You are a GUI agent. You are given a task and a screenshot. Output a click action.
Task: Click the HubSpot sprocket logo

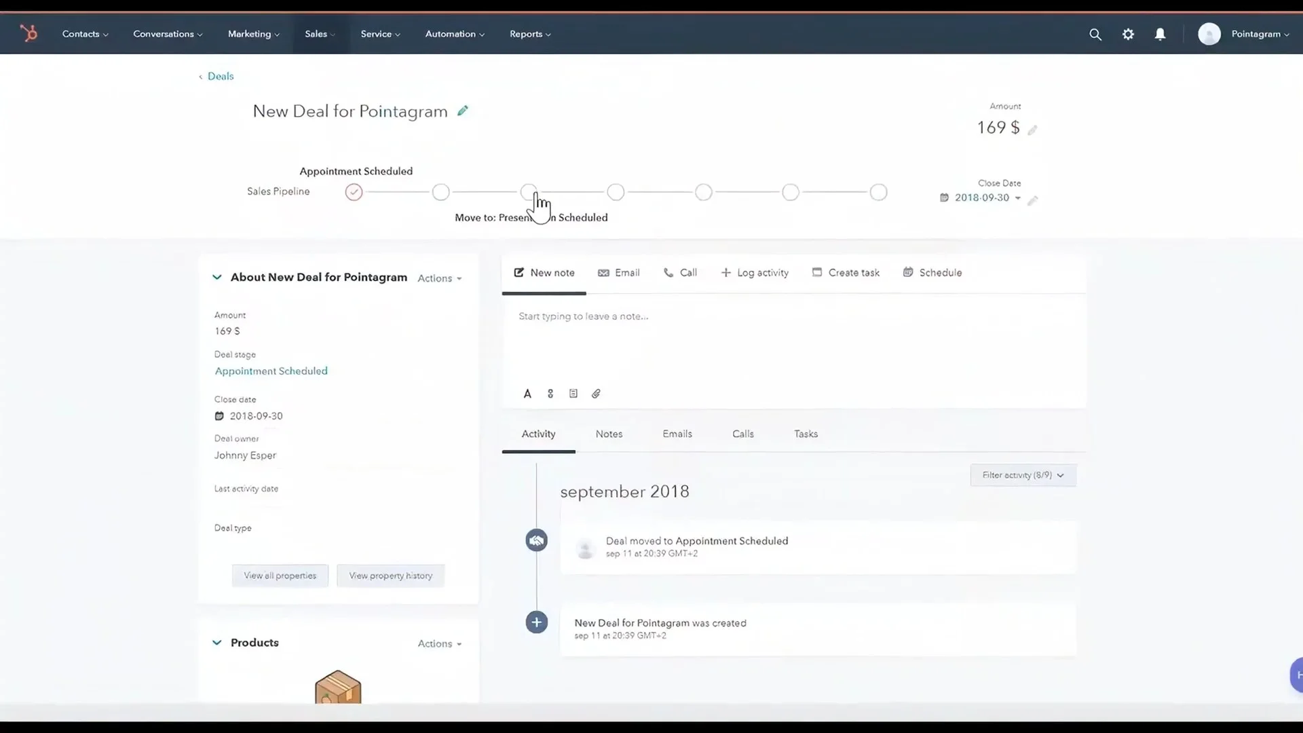coord(29,33)
